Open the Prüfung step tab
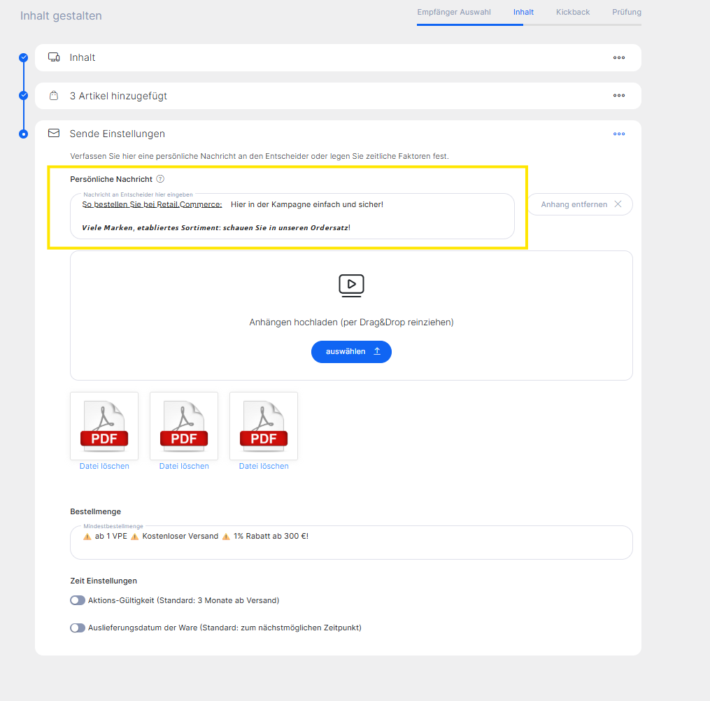 626,12
